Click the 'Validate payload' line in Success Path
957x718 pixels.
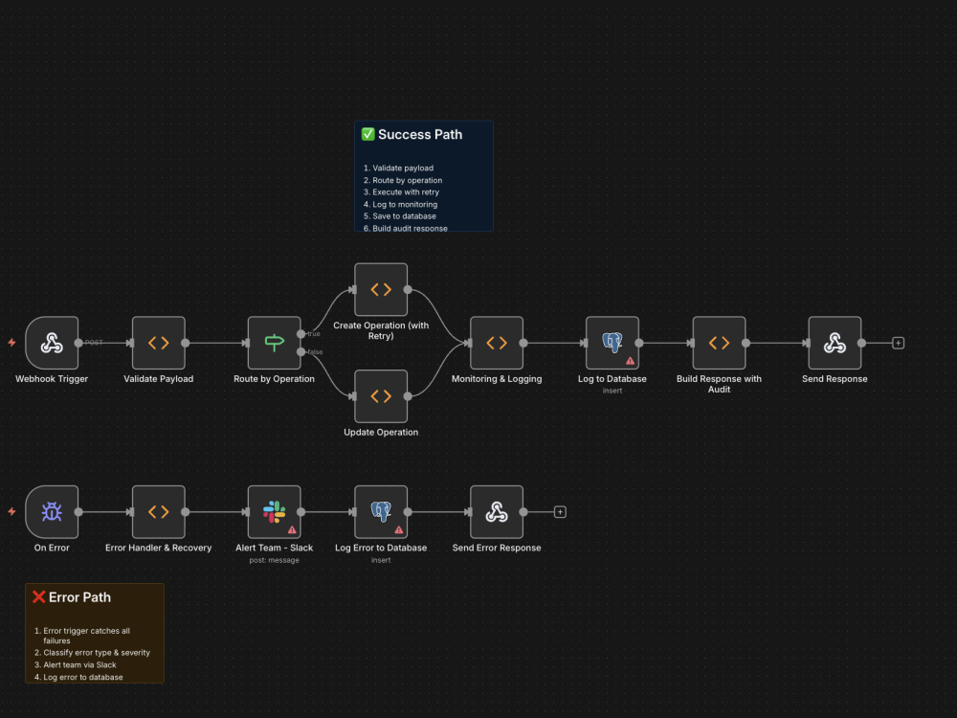point(403,168)
